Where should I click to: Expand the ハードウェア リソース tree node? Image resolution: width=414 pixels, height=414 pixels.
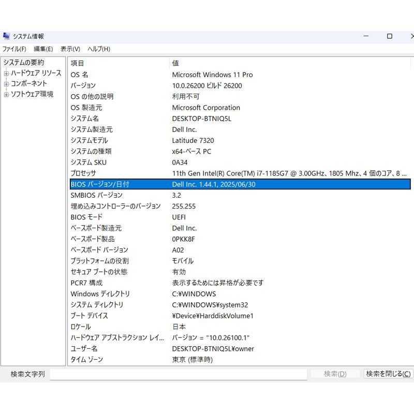(5, 72)
